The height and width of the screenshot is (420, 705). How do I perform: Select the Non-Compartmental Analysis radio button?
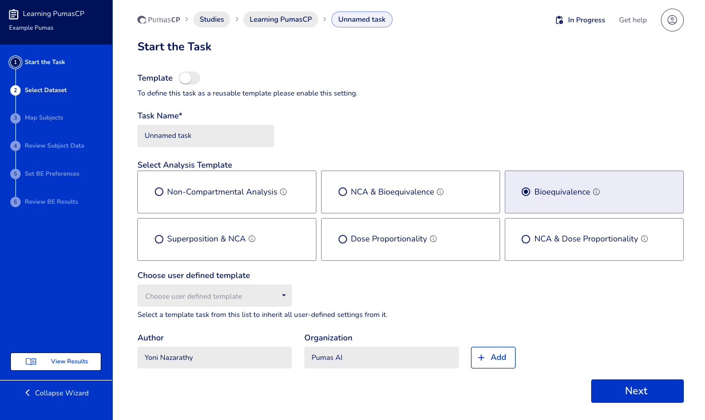pyautogui.click(x=159, y=192)
